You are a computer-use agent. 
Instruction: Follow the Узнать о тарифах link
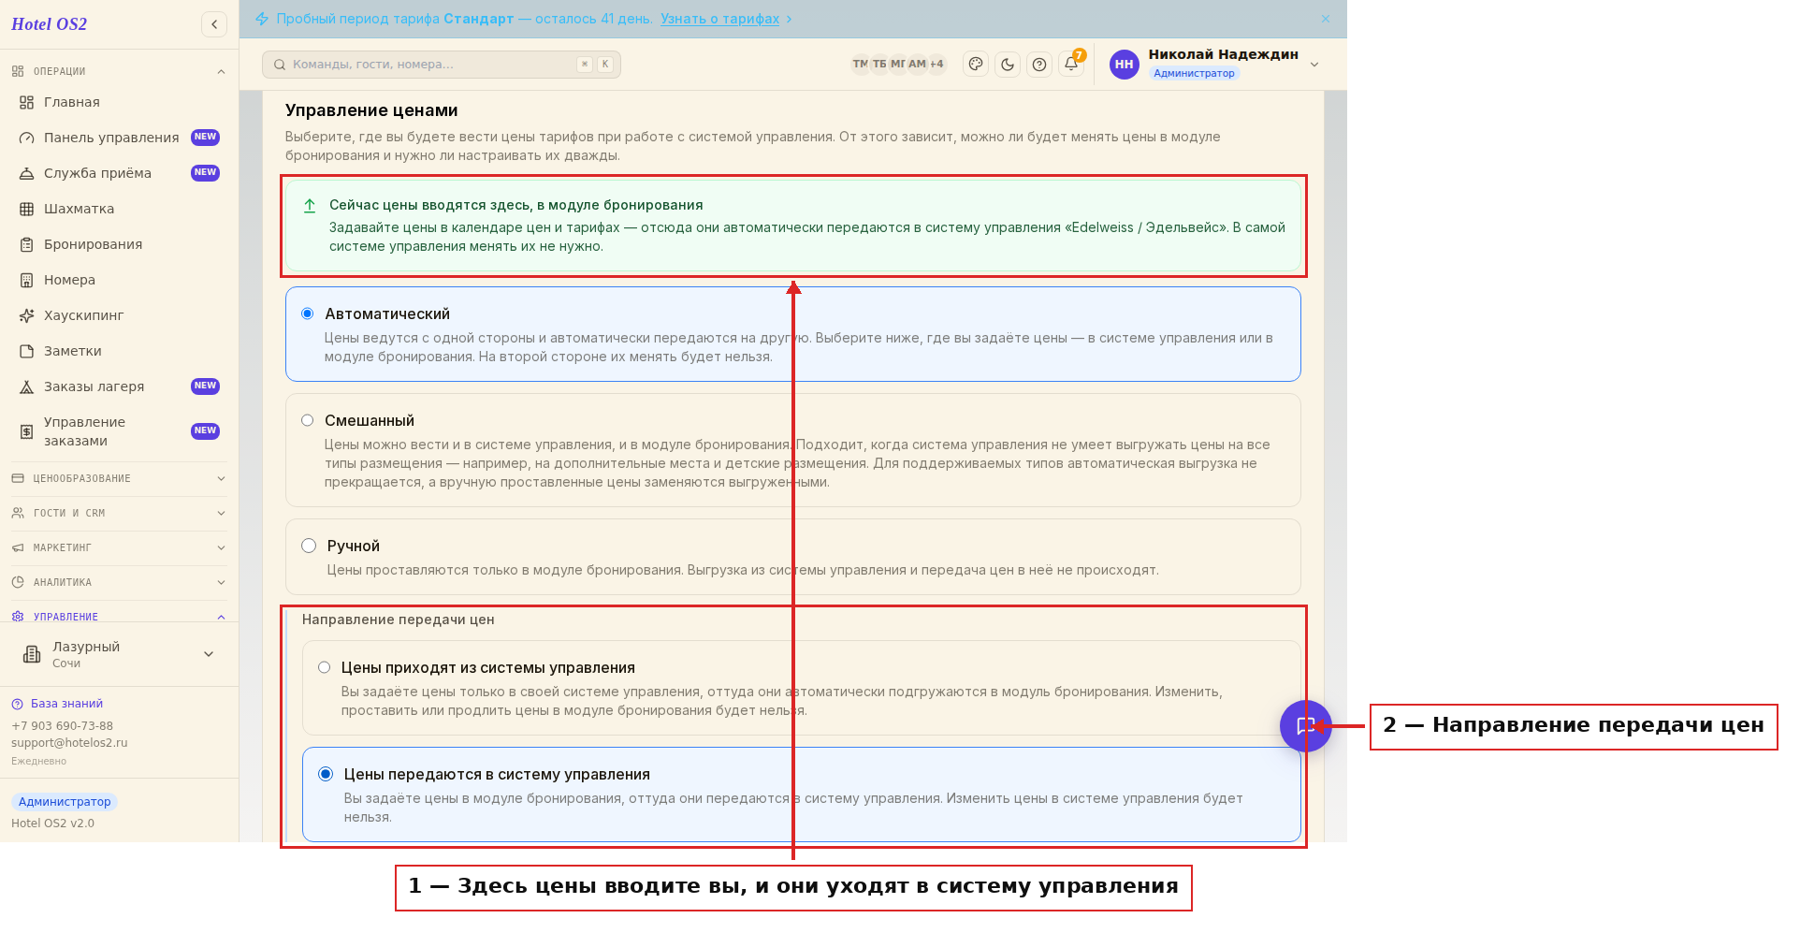[x=719, y=19]
